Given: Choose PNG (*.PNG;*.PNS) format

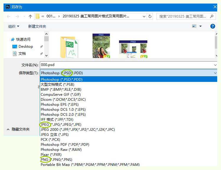Looking at the screenshot, I should pyautogui.click(x=128, y=160).
